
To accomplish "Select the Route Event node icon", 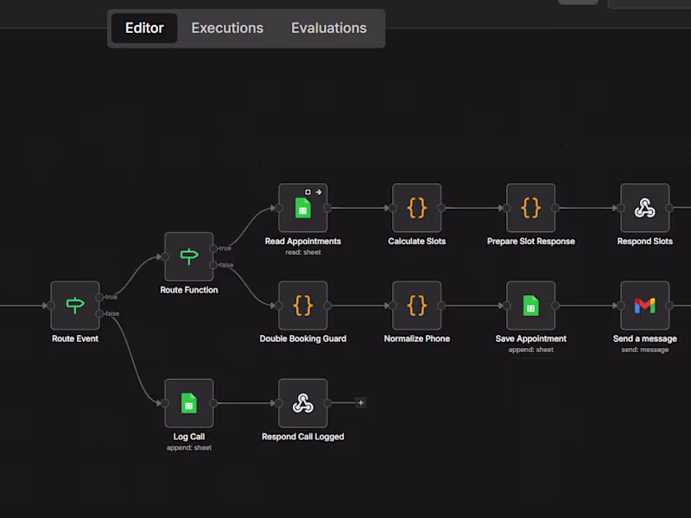I will tap(75, 306).
